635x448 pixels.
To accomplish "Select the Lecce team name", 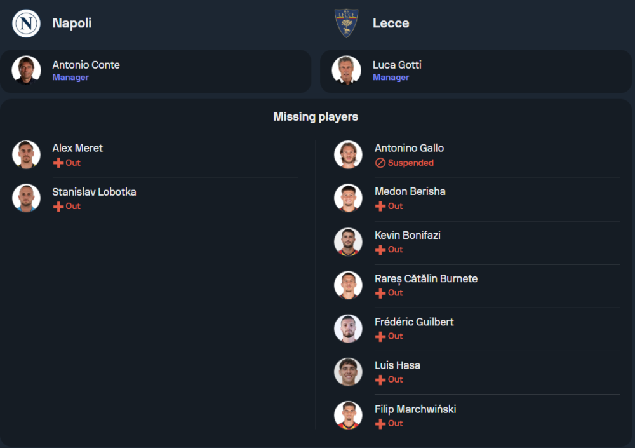I will (x=391, y=24).
